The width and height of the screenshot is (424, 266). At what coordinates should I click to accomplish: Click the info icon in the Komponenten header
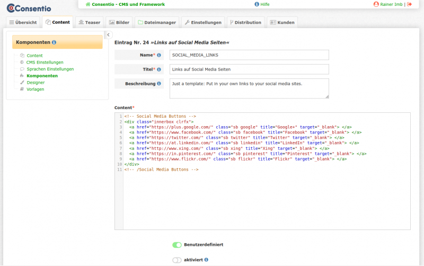click(54, 42)
